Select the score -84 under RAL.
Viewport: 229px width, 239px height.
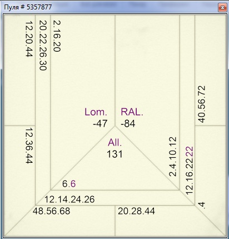click(x=128, y=123)
